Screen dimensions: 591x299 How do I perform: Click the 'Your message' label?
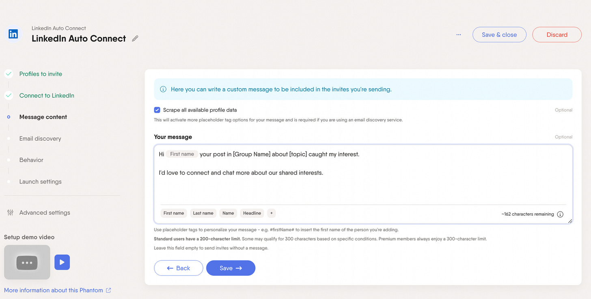173,137
